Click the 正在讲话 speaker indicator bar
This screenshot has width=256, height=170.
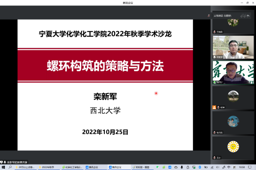(x=225, y=16)
